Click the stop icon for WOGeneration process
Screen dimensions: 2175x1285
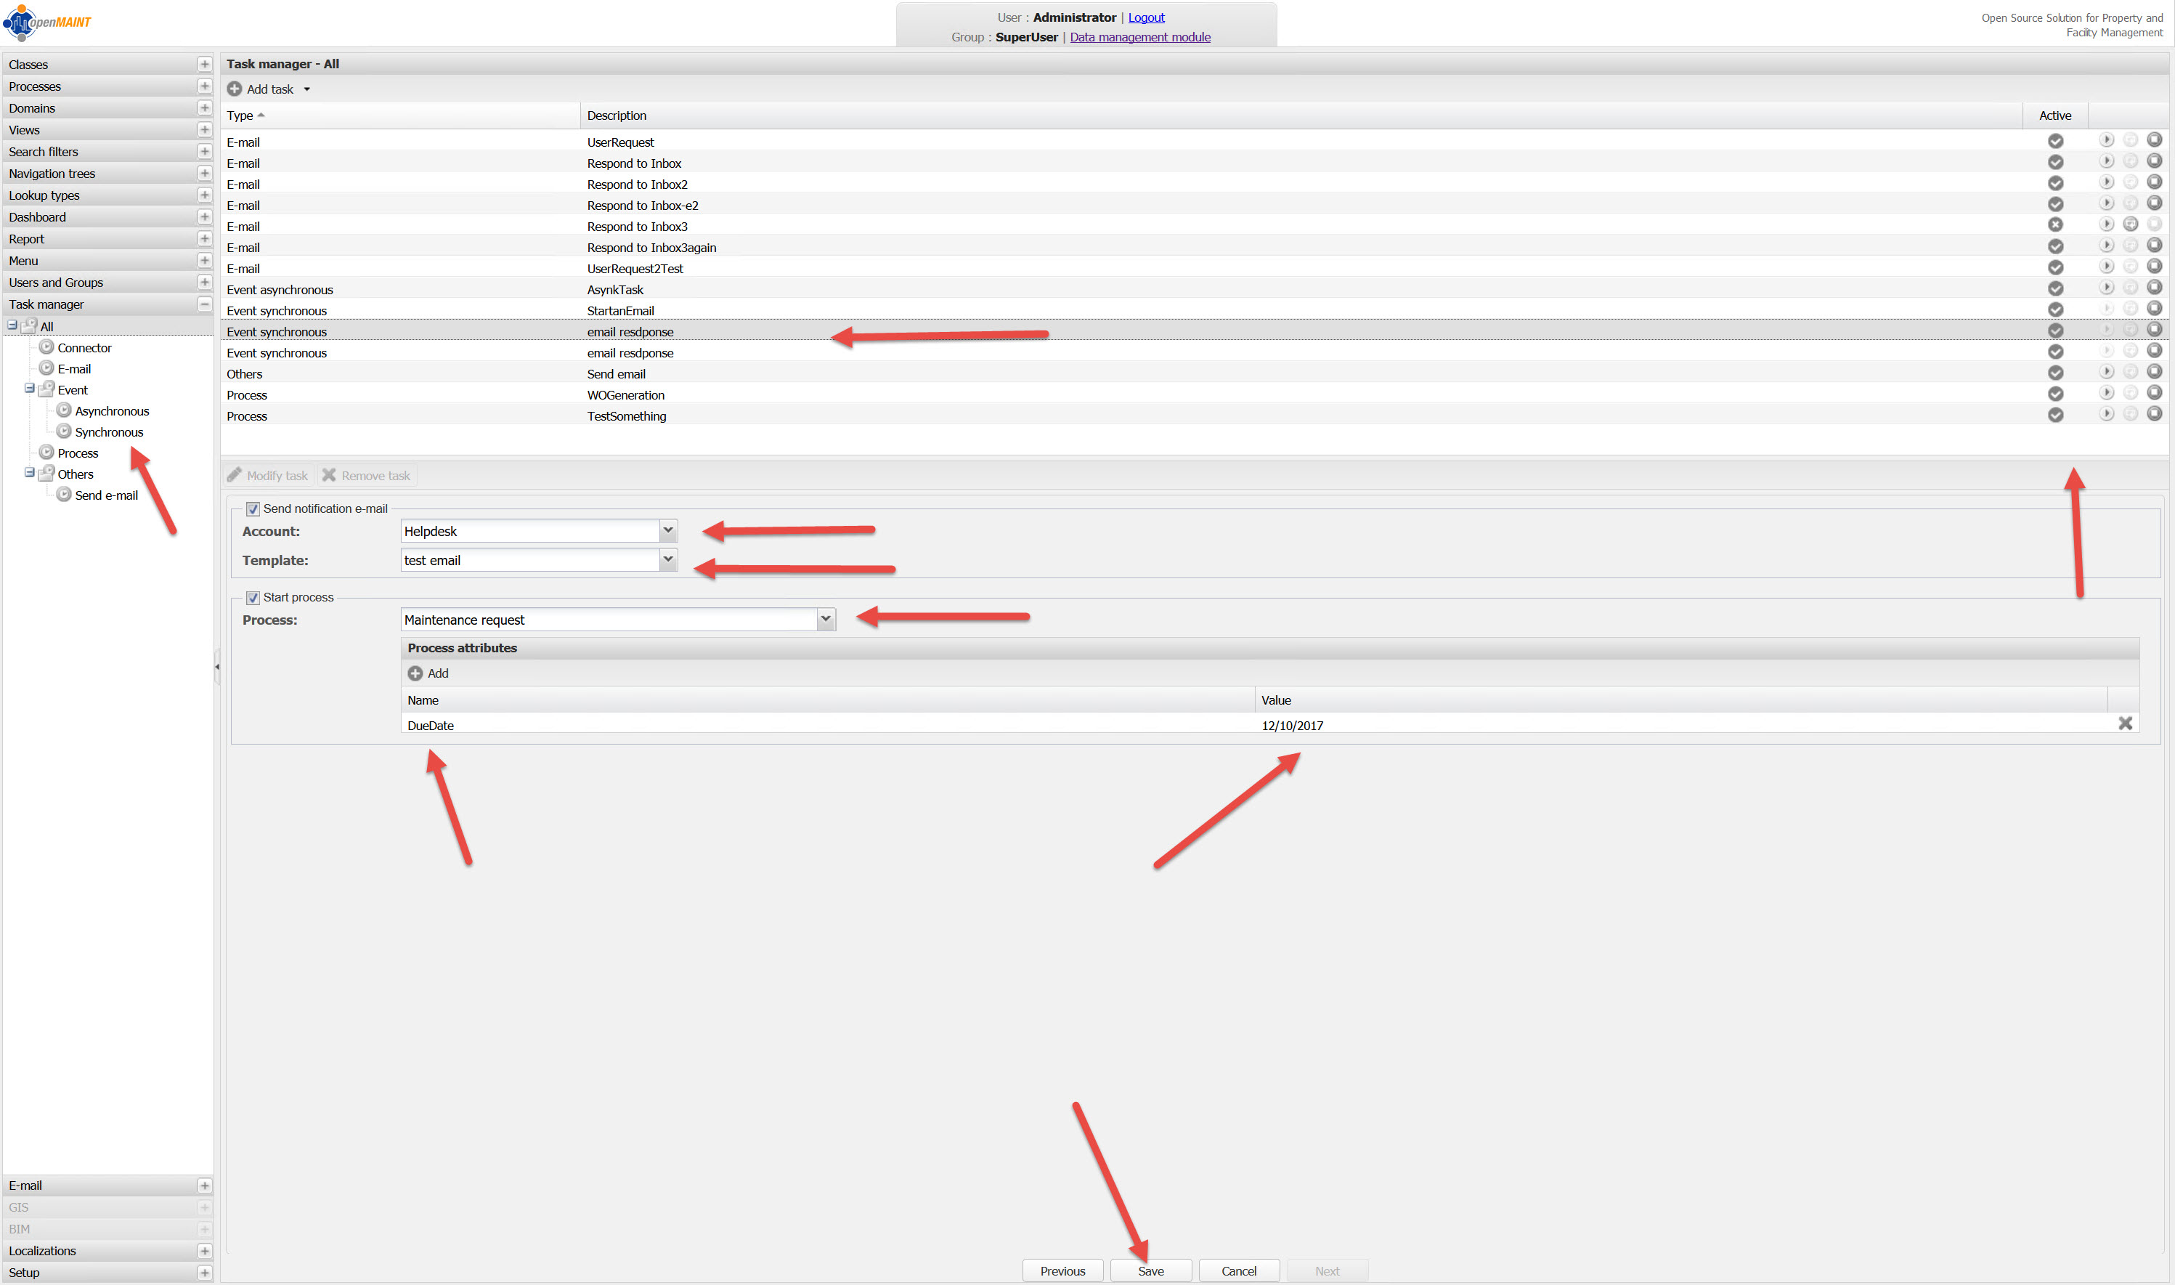pos(2154,393)
